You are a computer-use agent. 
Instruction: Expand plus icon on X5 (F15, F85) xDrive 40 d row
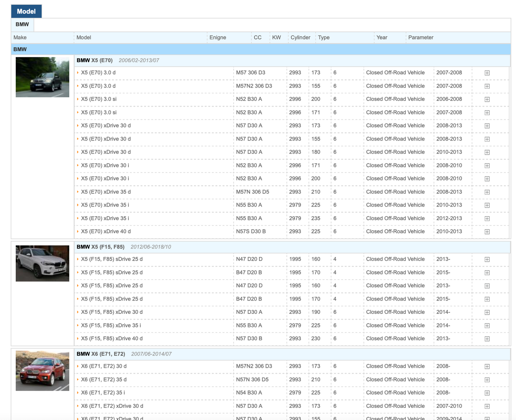coord(487,339)
